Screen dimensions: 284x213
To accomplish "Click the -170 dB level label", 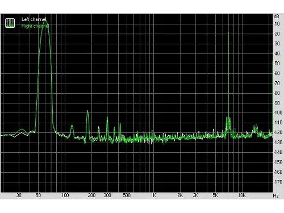I will click(x=278, y=182).
